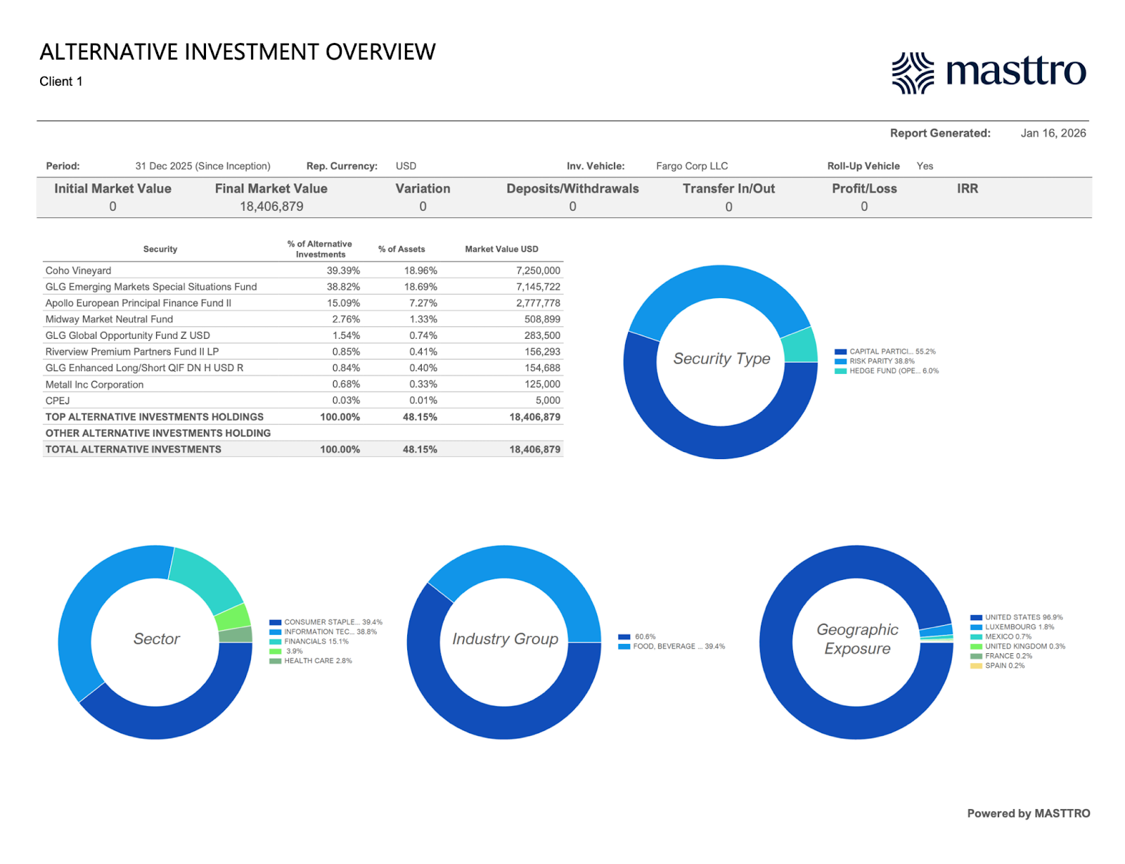Click the Deposits/Withdrawals heading
Viewport: 1125px width, 864px height.
[x=572, y=188]
